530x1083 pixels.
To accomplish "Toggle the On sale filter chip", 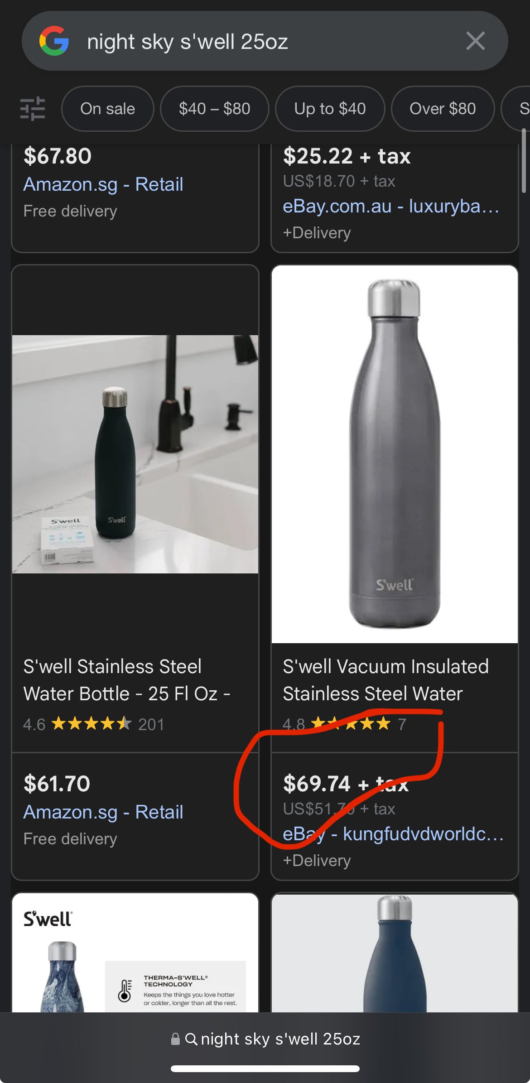I will point(107,109).
